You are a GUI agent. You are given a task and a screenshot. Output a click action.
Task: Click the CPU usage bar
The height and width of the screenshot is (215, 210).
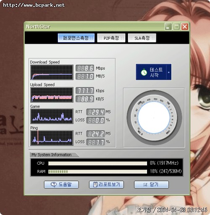coord(97,163)
